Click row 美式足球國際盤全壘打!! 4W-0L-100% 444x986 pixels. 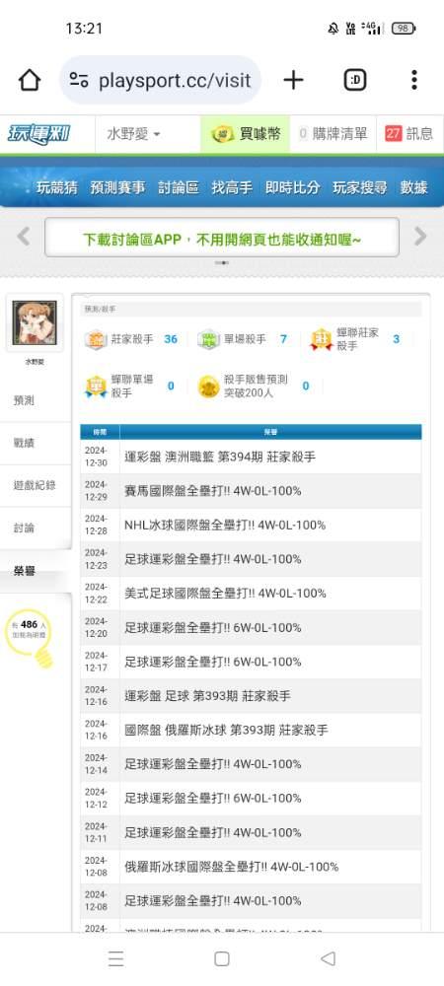[x=251, y=594]
